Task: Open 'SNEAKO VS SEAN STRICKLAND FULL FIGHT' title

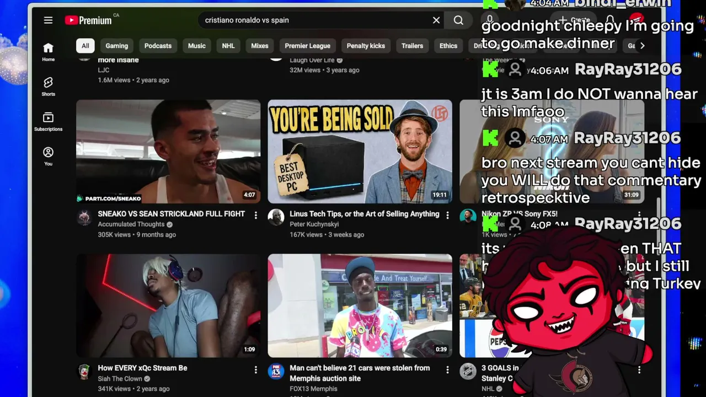Action: (172, 214)
